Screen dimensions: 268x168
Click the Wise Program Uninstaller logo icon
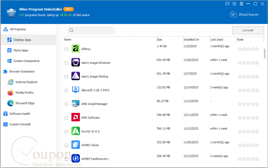click(11, 13)
